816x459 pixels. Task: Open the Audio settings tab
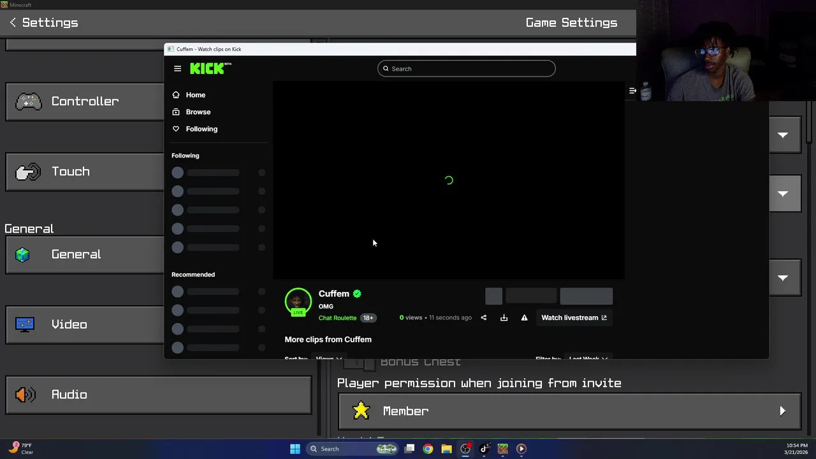click(159, 395)
